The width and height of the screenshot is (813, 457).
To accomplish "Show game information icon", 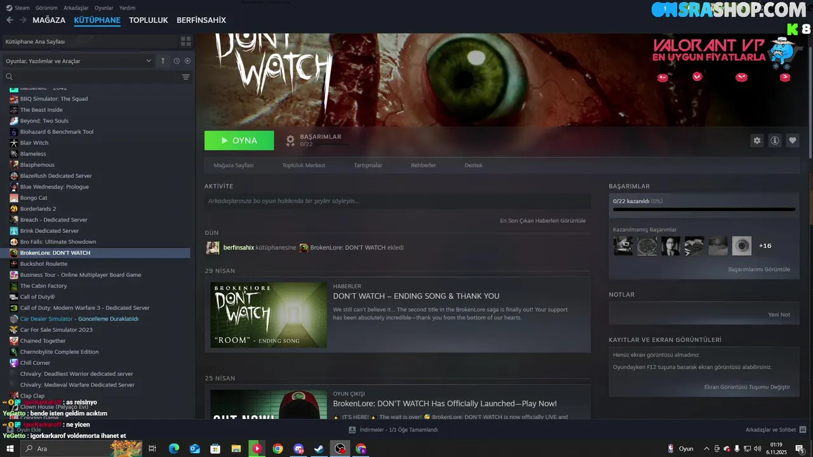I will tap(774, 141).
